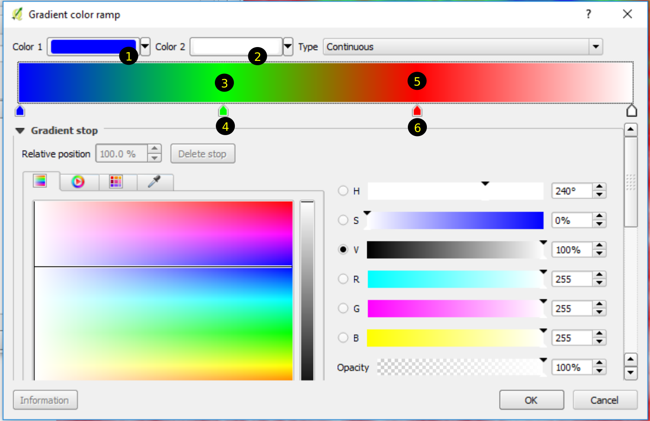Switch to the color wheel tab
This screenshot has height=421, width=650.
pos(78,182)
